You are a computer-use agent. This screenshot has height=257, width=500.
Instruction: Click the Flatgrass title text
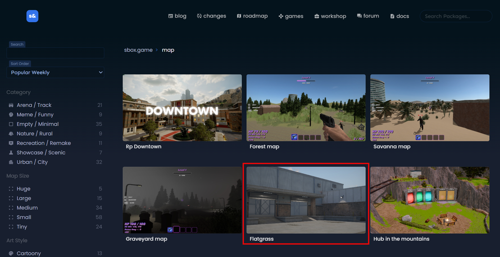pos(261,239)
